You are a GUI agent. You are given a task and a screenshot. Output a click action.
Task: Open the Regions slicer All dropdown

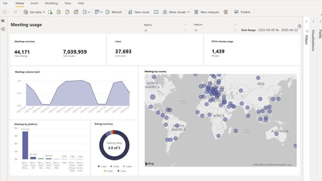click(x=165, y=31)
